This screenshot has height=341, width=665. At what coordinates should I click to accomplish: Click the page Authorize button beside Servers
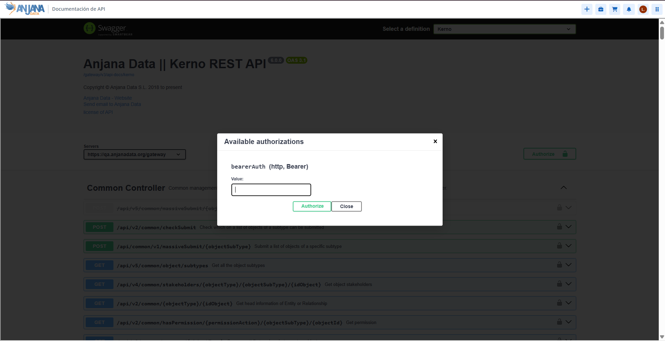(550, 154)
